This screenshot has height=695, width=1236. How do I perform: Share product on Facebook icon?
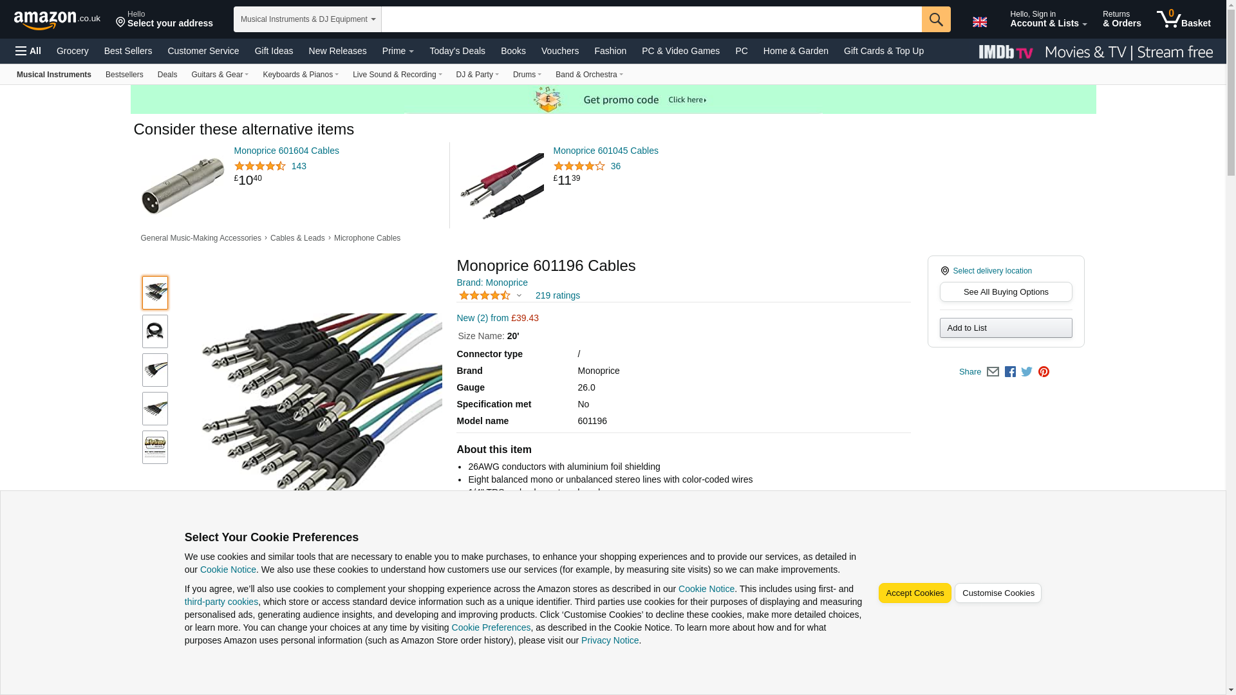coord(1010,372)
